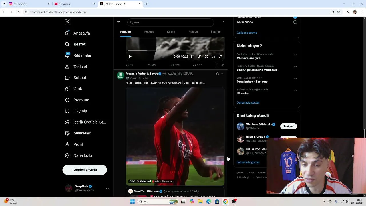Repost the post with 46 reposts
366x206 pixels.
tap(152, 65)
